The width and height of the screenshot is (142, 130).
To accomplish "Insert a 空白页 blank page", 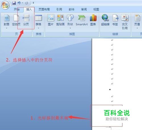I will pyautogui.click(x=16, y=20).
